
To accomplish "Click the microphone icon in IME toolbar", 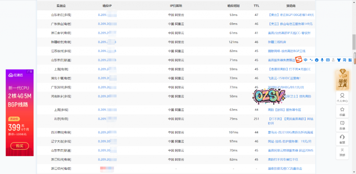I will [322, 60].
